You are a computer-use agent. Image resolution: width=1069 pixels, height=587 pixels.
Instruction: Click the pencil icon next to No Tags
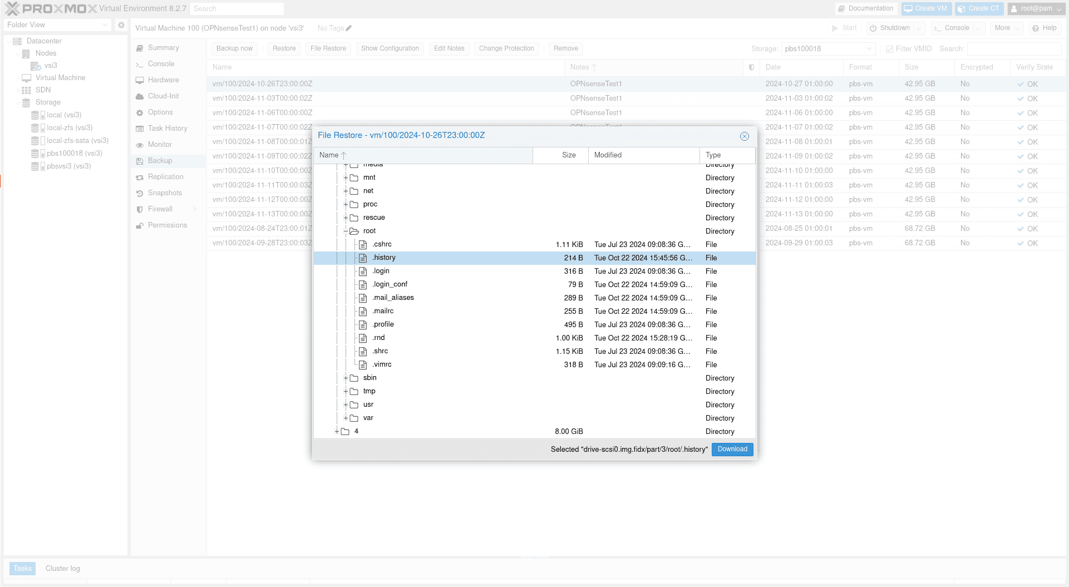[348, 28]
